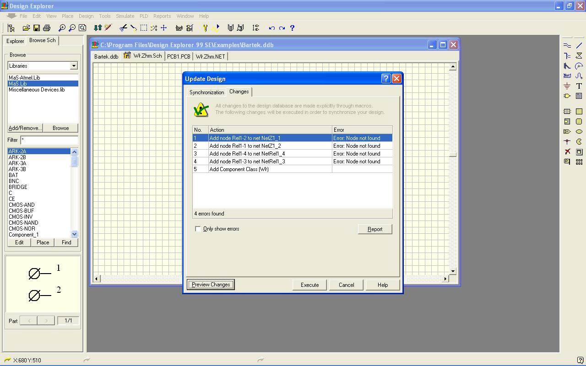The image size is (586, 366).
Task: Select the Text annotation T tool
Action: tap(579, 86)
